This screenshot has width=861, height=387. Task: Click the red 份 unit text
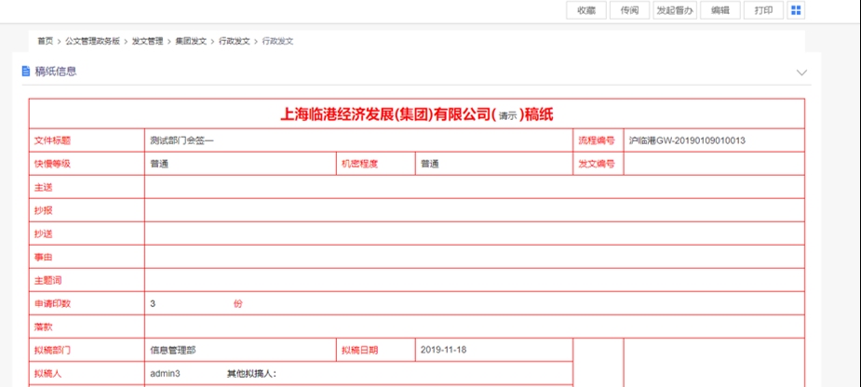(x=237, y=303)
